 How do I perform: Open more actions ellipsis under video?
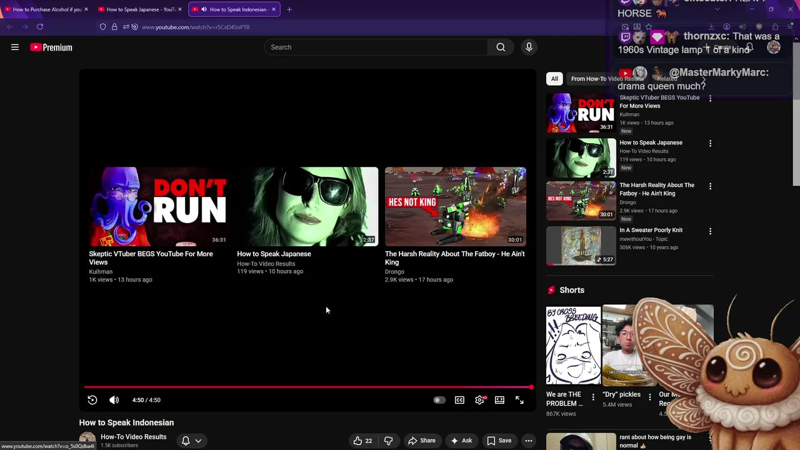(529, 441)
